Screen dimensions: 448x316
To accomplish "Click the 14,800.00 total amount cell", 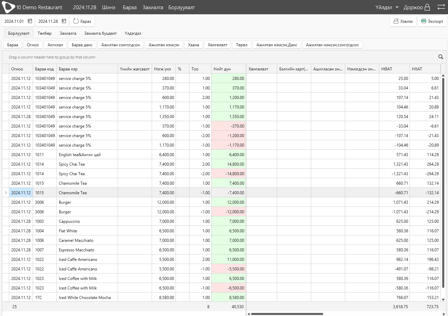I will [x=228, y=164].
